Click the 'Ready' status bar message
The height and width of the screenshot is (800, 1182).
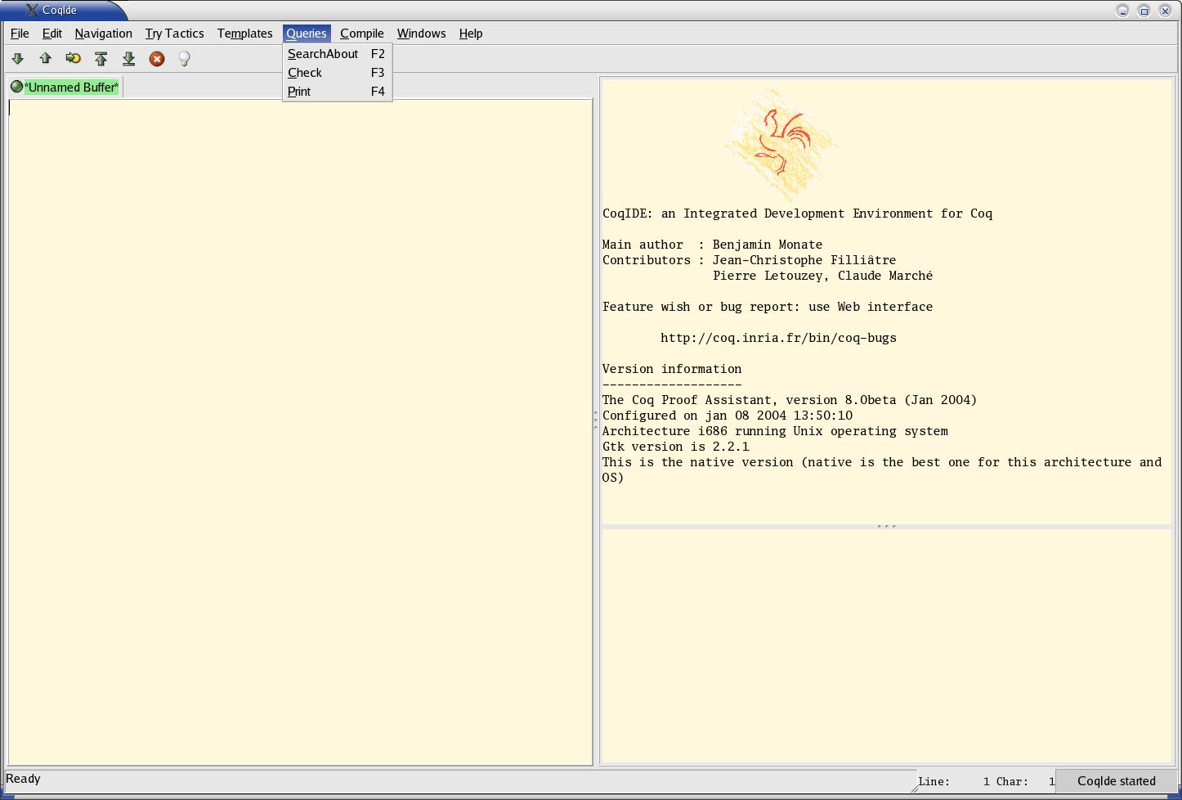[x=23, y=779]
